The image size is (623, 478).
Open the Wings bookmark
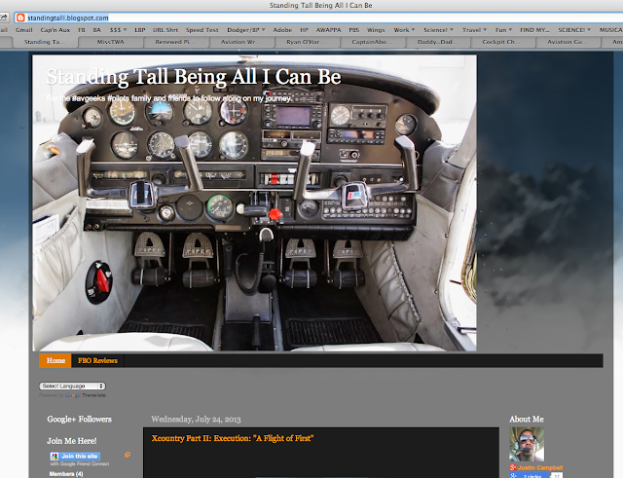point(376,30)
